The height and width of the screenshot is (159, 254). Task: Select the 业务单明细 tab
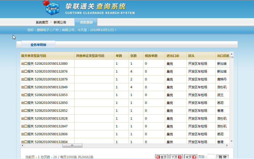point(38,45)
